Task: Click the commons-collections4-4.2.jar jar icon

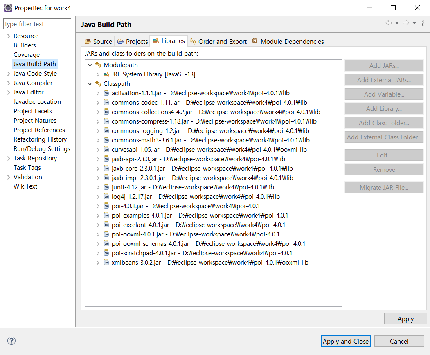Action: 106,112
